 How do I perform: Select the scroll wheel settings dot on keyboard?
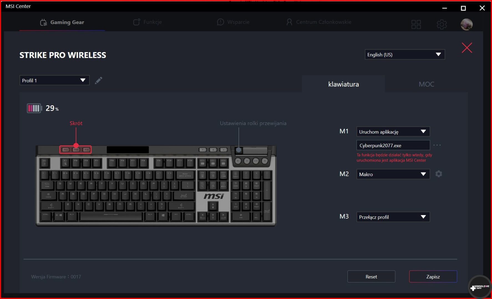[239, 150]
